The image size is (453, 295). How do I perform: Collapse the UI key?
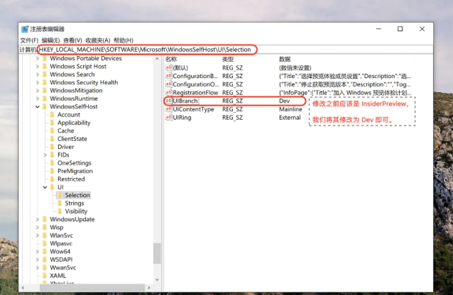point(45,187)
